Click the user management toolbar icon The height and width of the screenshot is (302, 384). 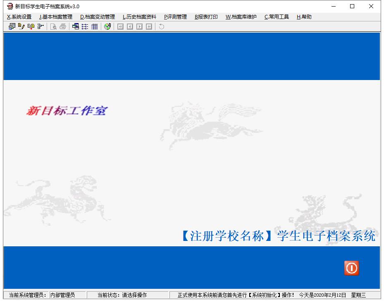pyautogui.click(x=12, y=26)
